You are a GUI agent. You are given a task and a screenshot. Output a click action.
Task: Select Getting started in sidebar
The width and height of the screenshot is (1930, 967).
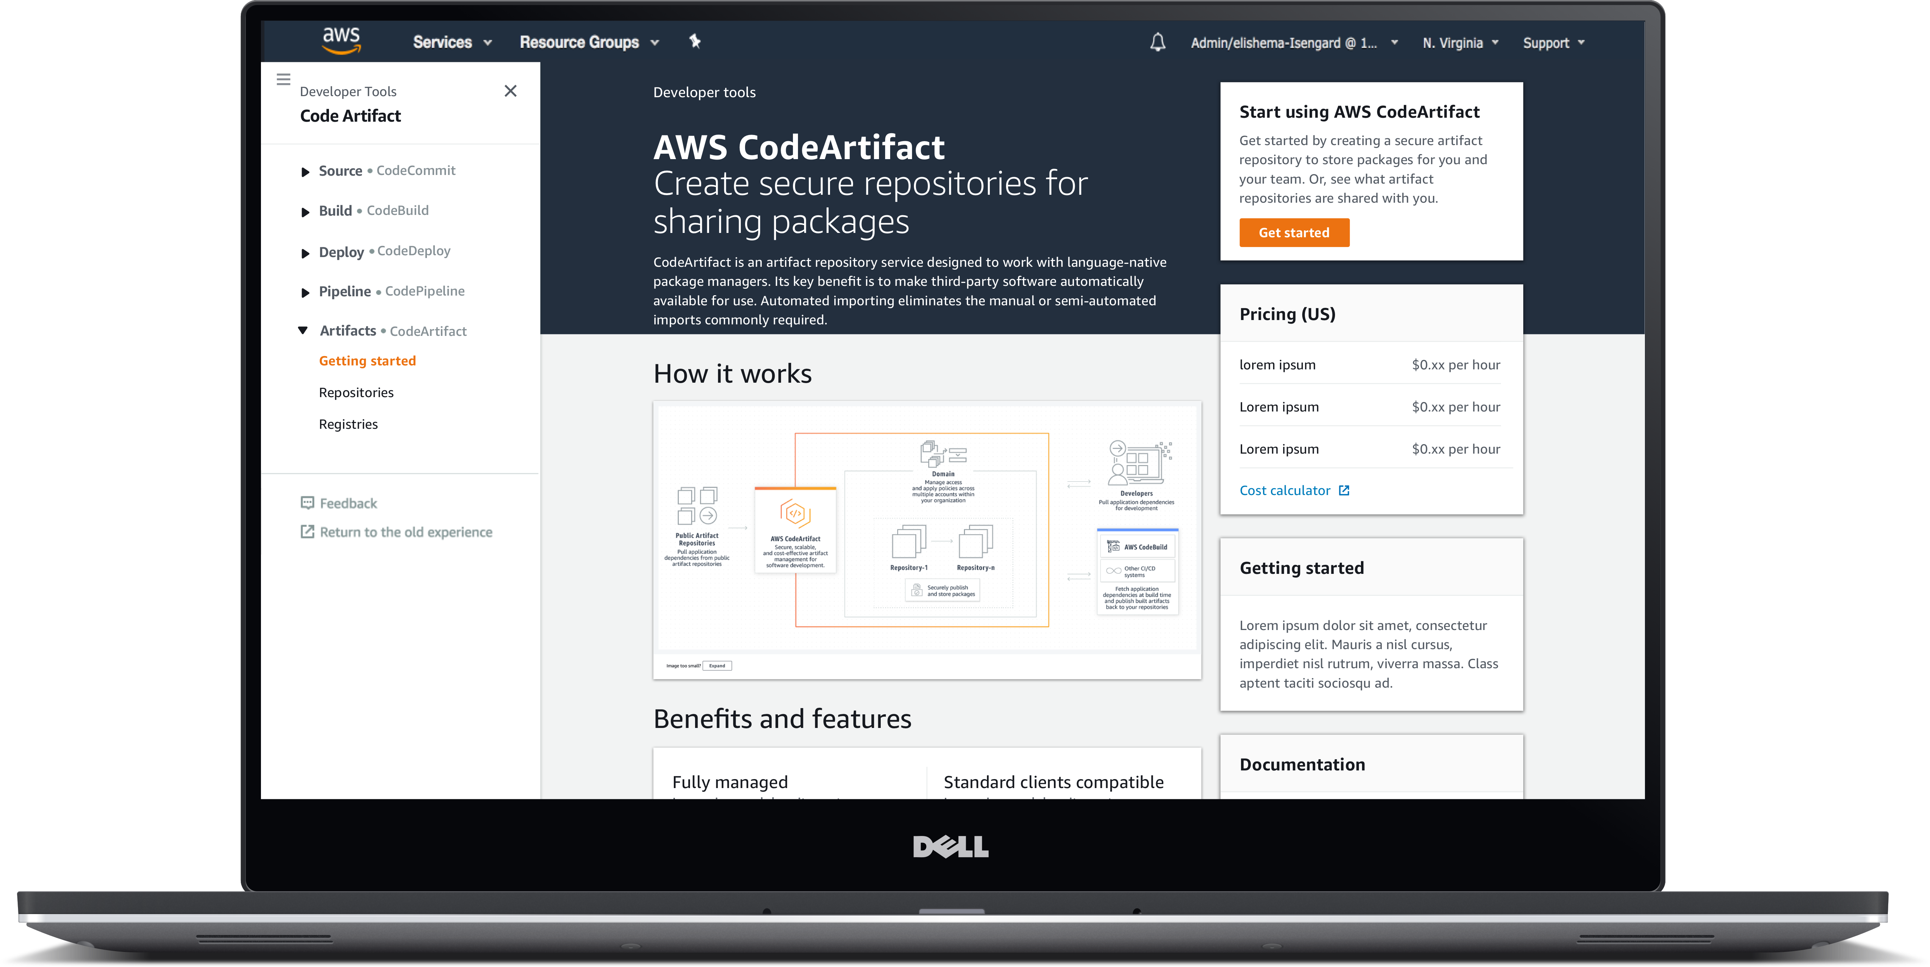pos(367,361)
